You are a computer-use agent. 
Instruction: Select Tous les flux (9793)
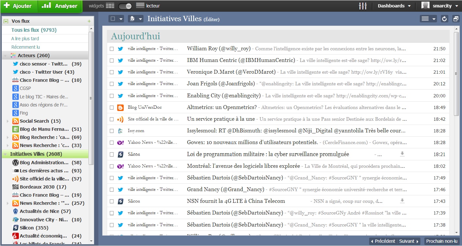pos(34,30)
